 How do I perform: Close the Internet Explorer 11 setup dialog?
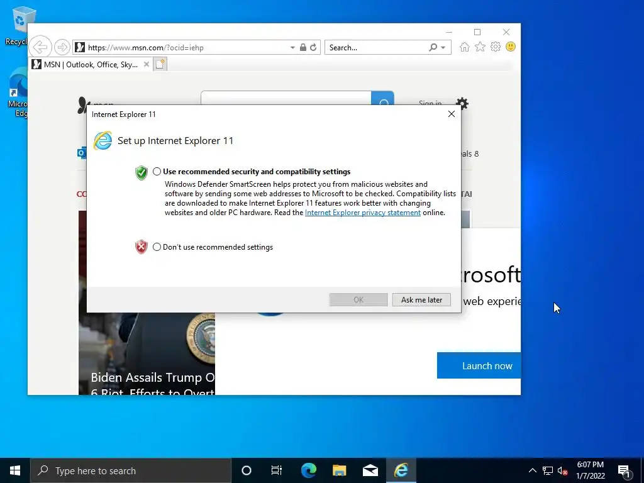pyautogui.click(x=452, y=114)
